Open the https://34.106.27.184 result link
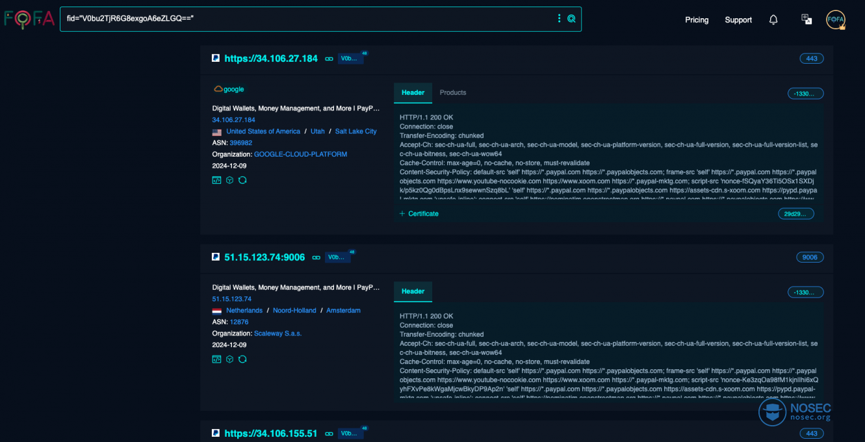Screen dimensions: 865x442 [271, 58]
